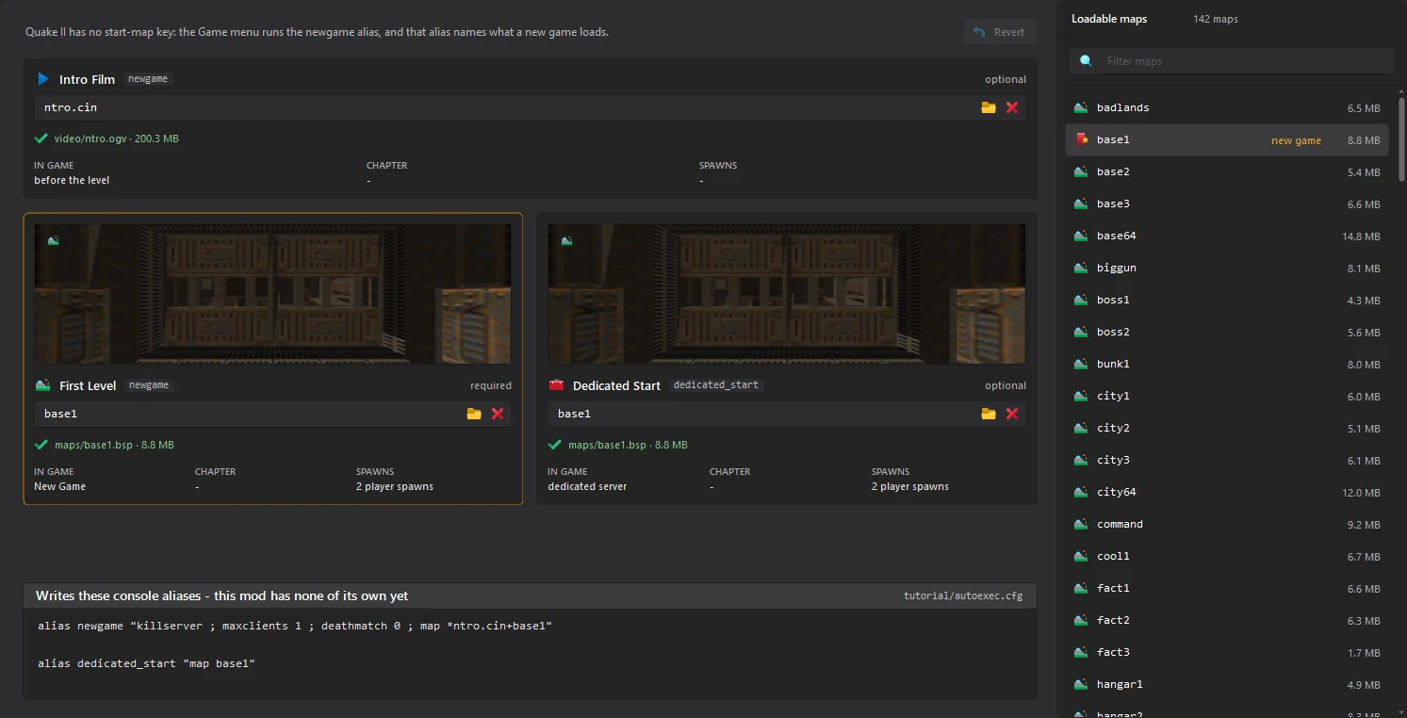Click the Revert button
1407x718 pixels.
pyautogui.click(x=1000, y=32)
